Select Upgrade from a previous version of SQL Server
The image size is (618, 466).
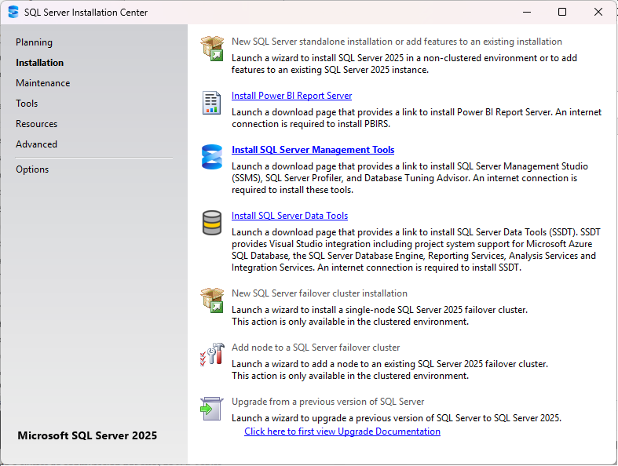pyautogui.click(x=328, y=402)
